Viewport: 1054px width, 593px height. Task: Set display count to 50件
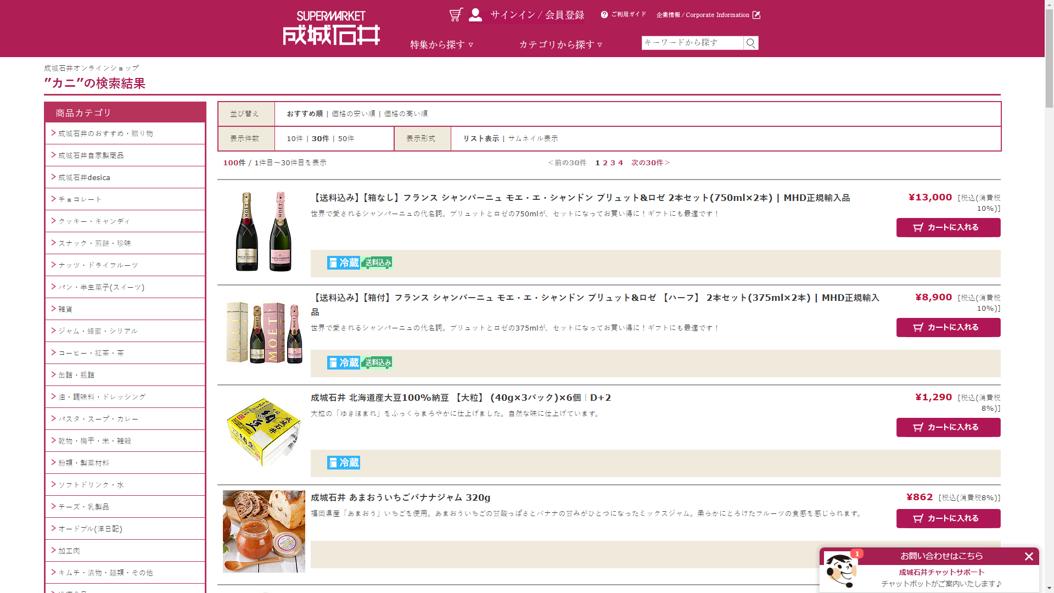point(346,138)
